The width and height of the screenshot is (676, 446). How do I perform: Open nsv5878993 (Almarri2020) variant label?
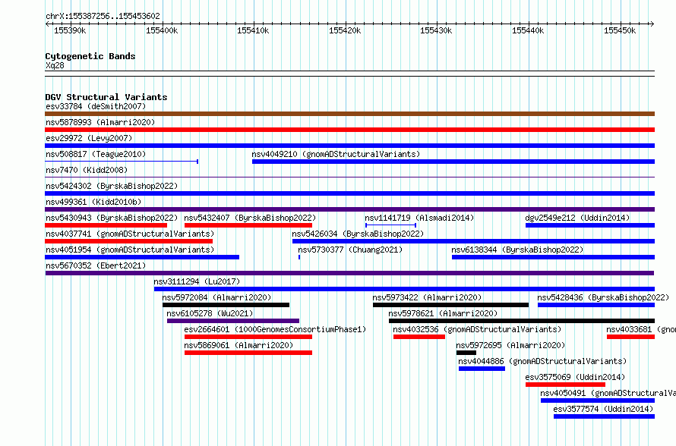point(100,122)
